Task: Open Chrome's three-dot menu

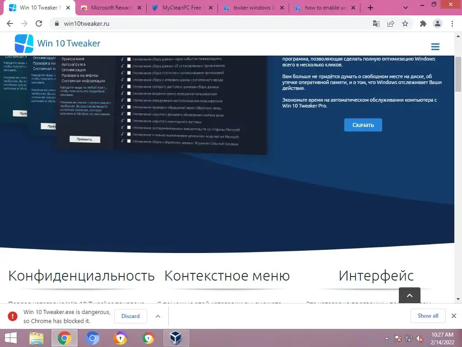Action: click(452, 23)
